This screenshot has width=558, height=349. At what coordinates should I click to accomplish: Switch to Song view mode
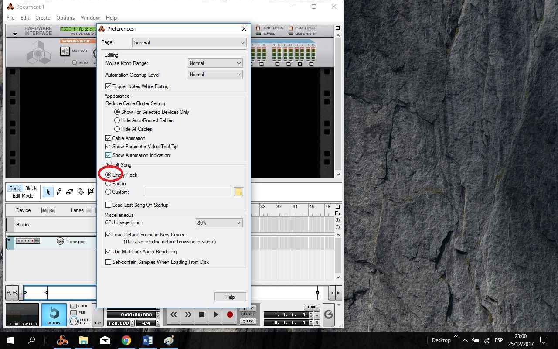pos(15,188)
